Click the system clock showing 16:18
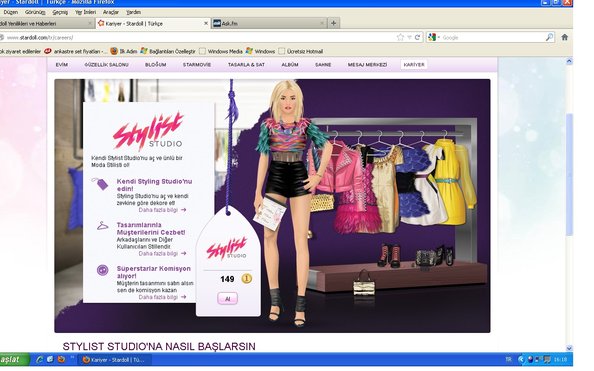The width and height of the screenshot is (594, 371). 560,360
